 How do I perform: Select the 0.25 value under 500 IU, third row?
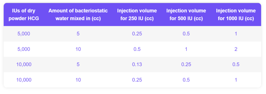click(186, 64)
